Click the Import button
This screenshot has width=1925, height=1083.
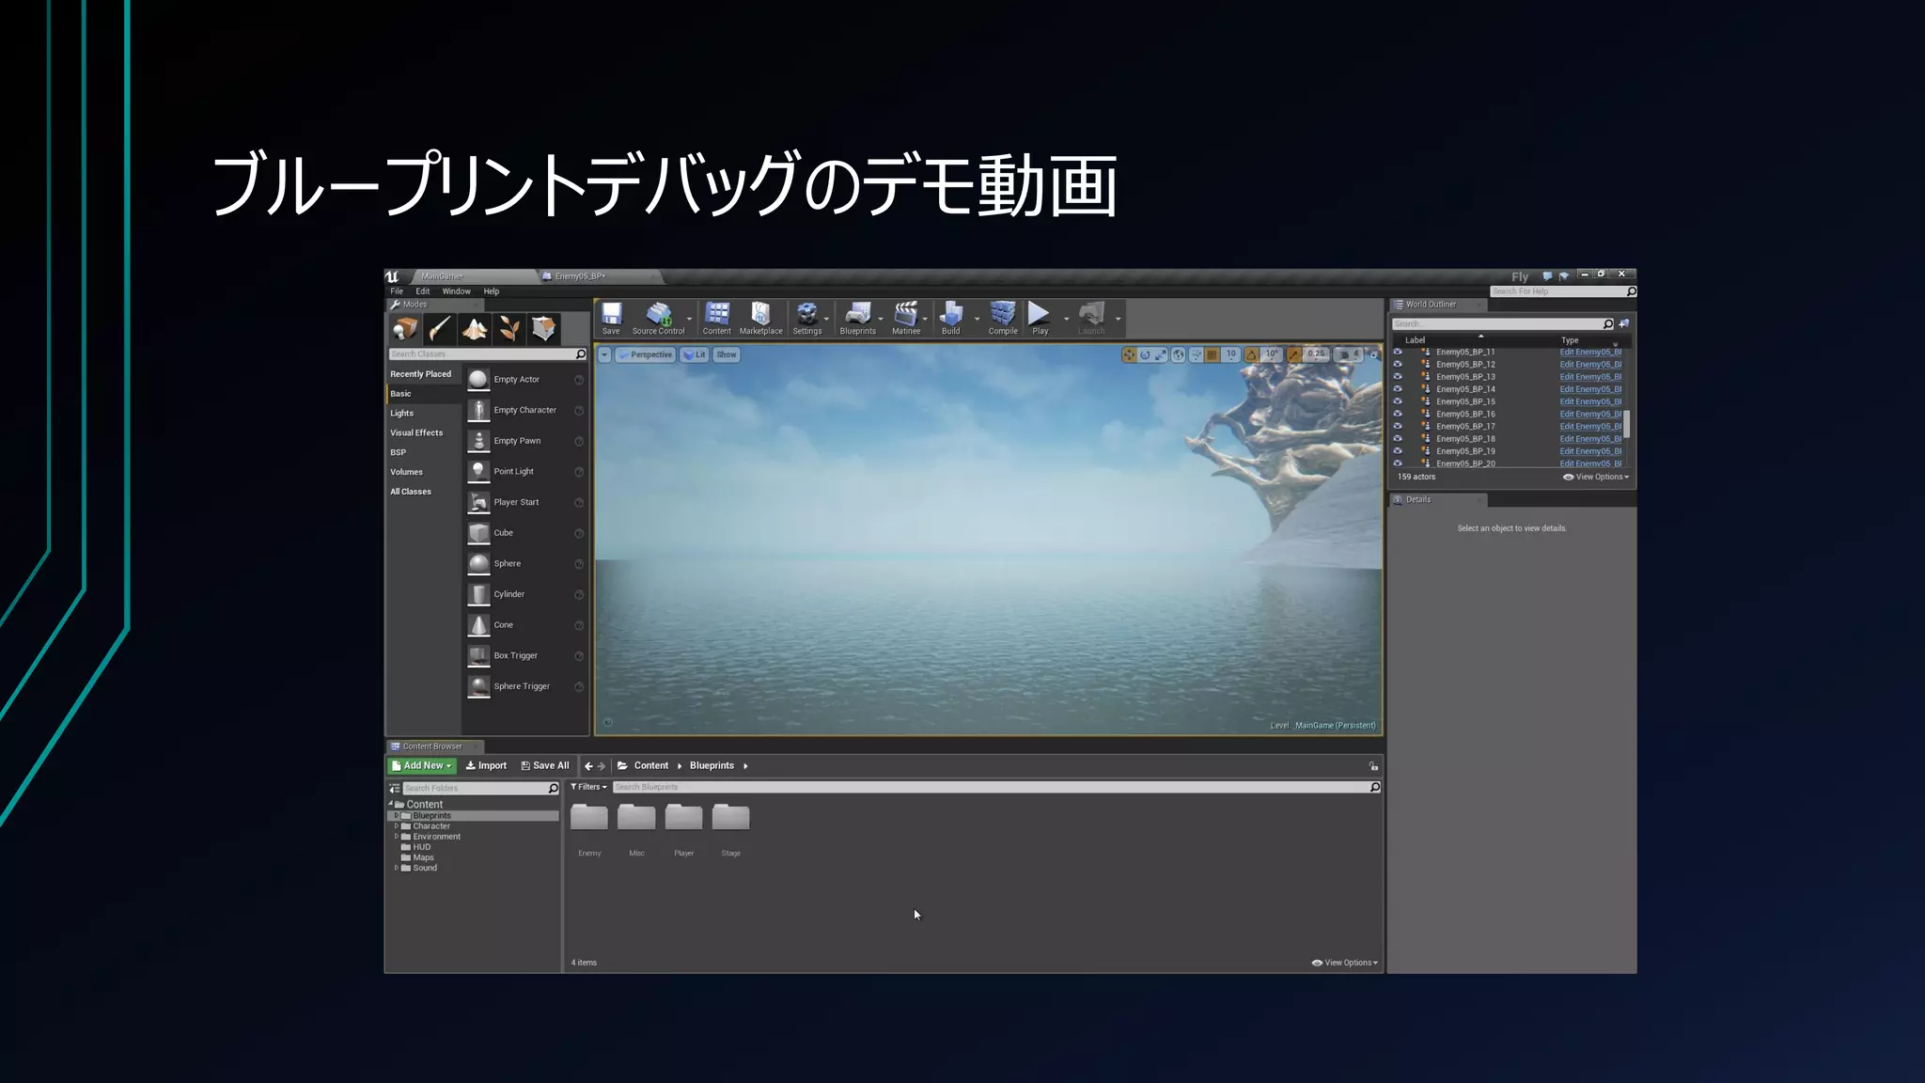coord(486,766)
